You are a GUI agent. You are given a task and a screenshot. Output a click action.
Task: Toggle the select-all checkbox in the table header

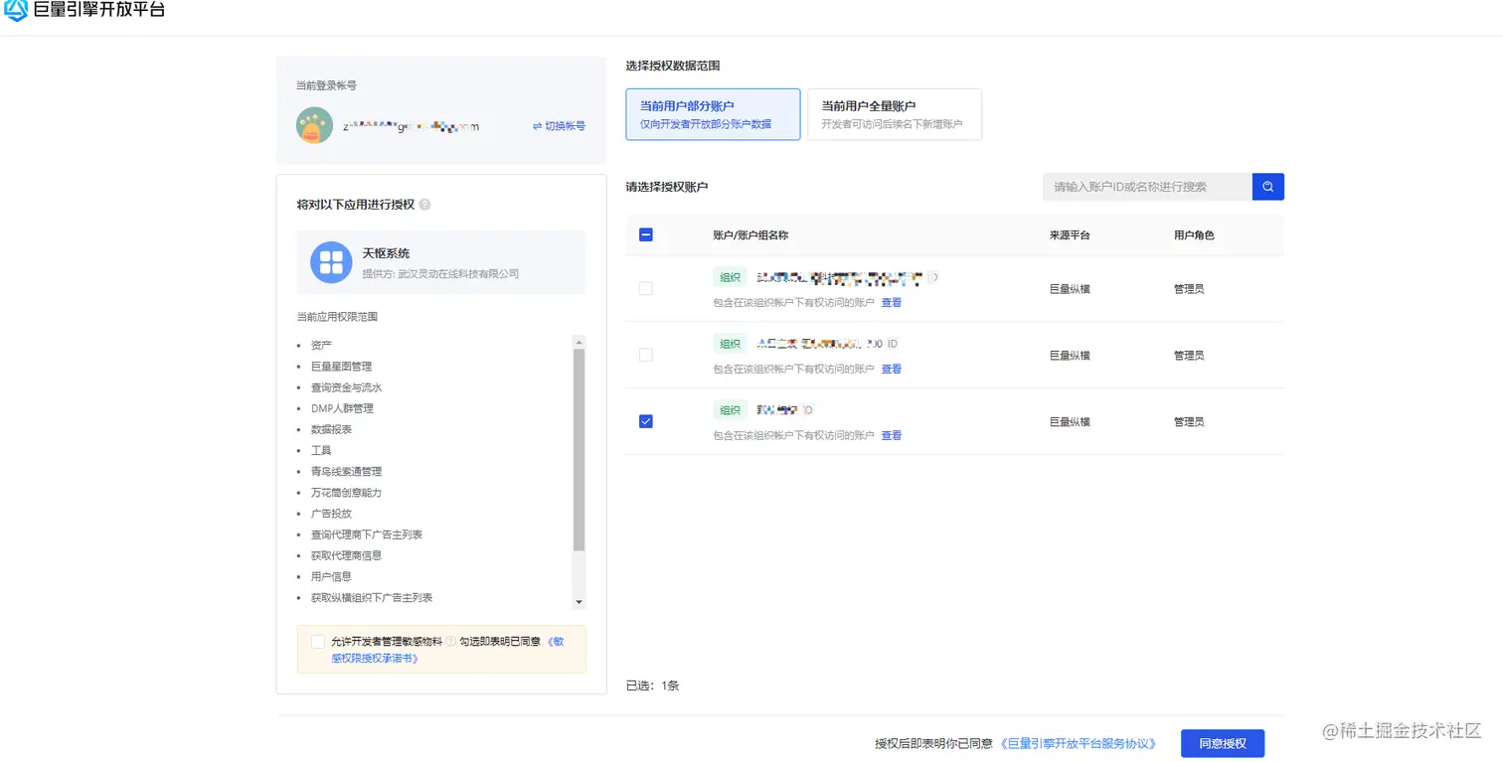coord(646,235)
